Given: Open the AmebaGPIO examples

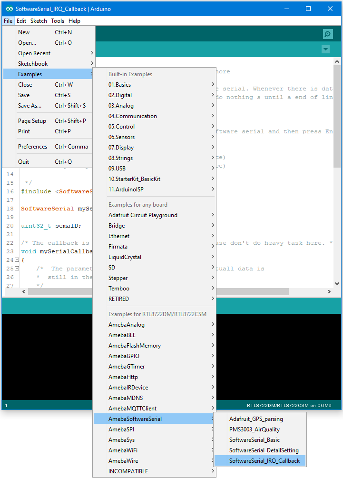Looking at the screenshot, I should [x=155, y=356].
